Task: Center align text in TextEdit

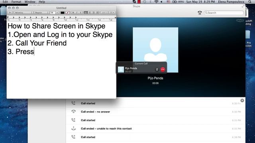Action: click(90, 13)
